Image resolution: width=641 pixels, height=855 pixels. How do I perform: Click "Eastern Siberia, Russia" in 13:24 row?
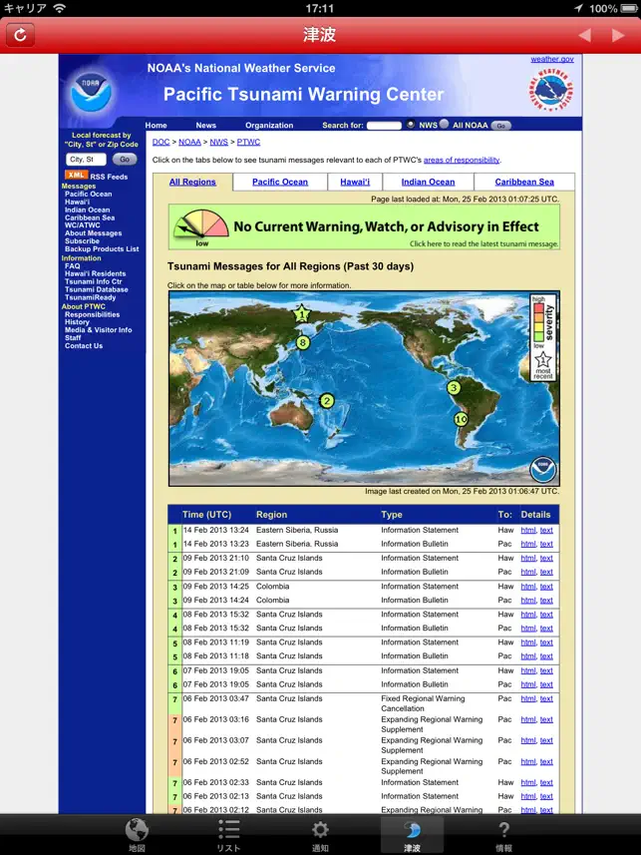tap(297, 530)
